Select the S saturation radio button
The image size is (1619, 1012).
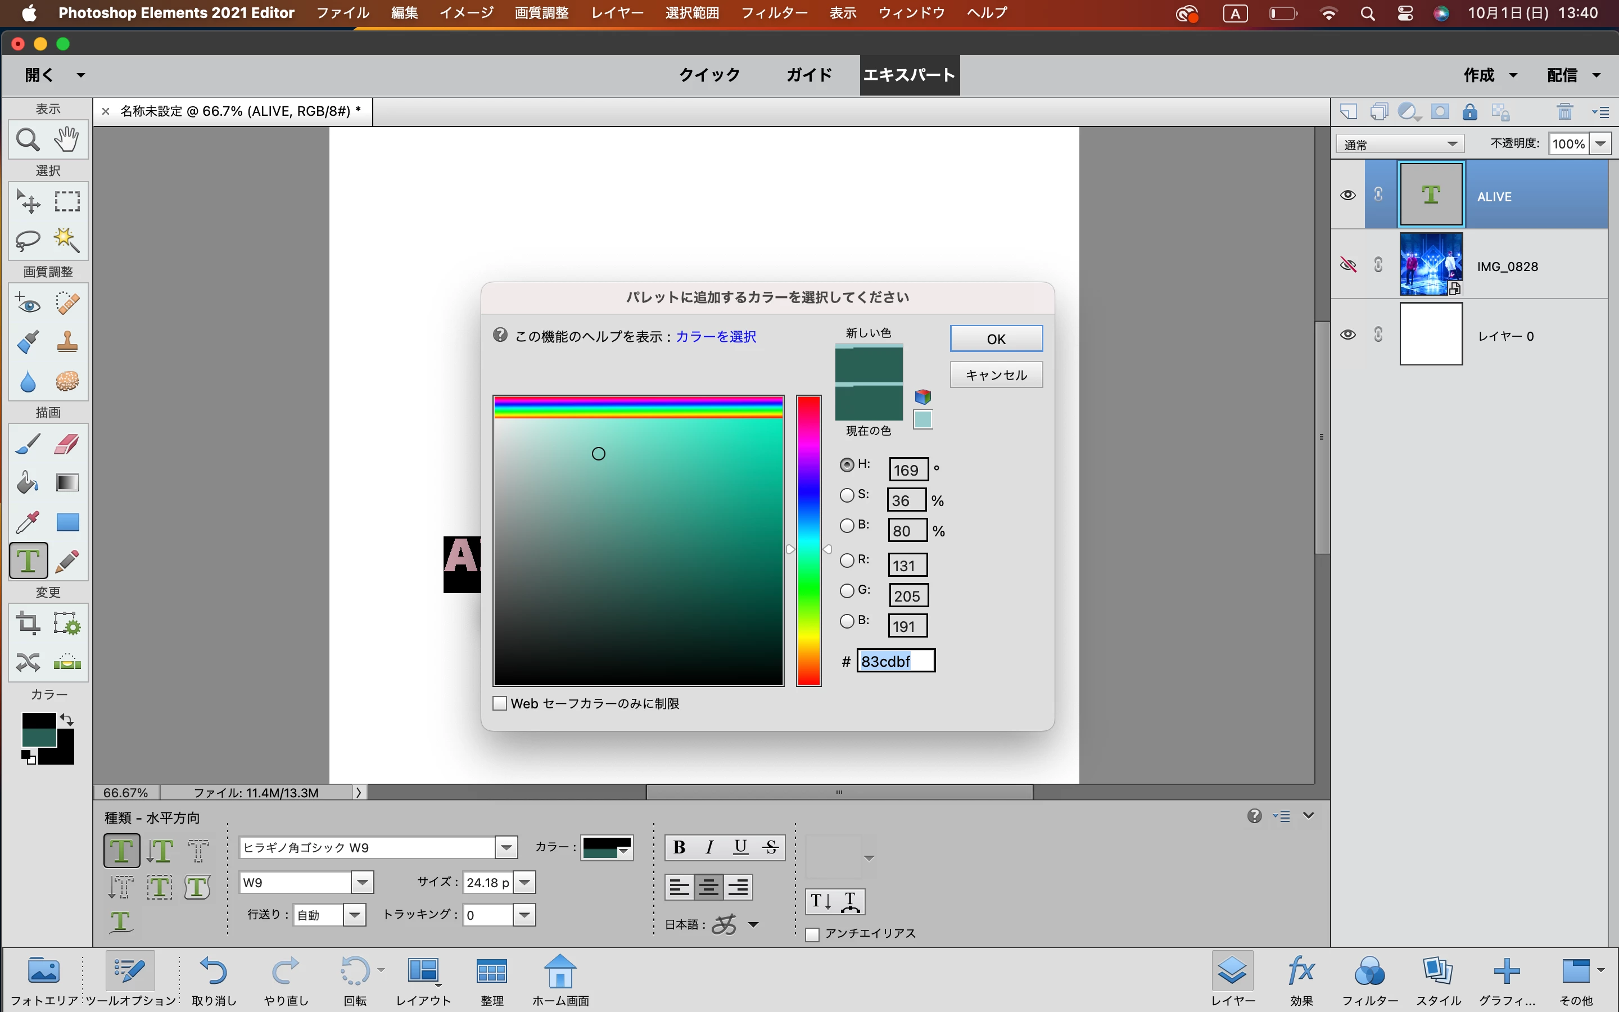click(847, 495)
